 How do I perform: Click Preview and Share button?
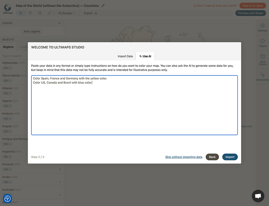point(250,13)
